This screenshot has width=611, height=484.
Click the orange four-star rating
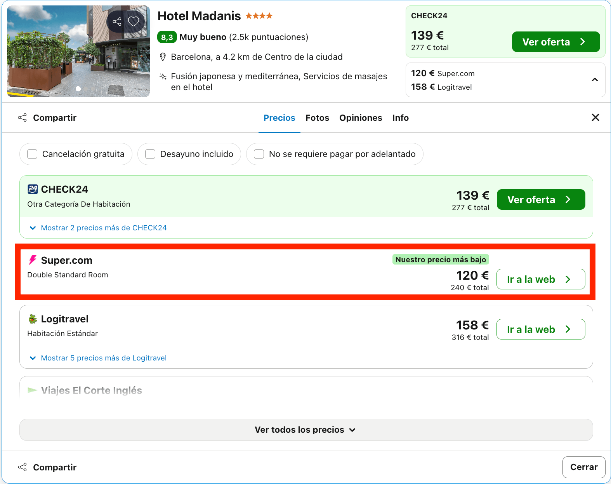coord(259,16)
